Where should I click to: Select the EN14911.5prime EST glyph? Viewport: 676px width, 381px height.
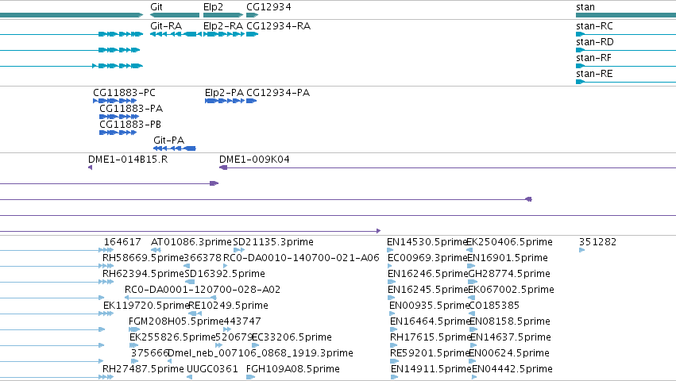pos(395,377)
